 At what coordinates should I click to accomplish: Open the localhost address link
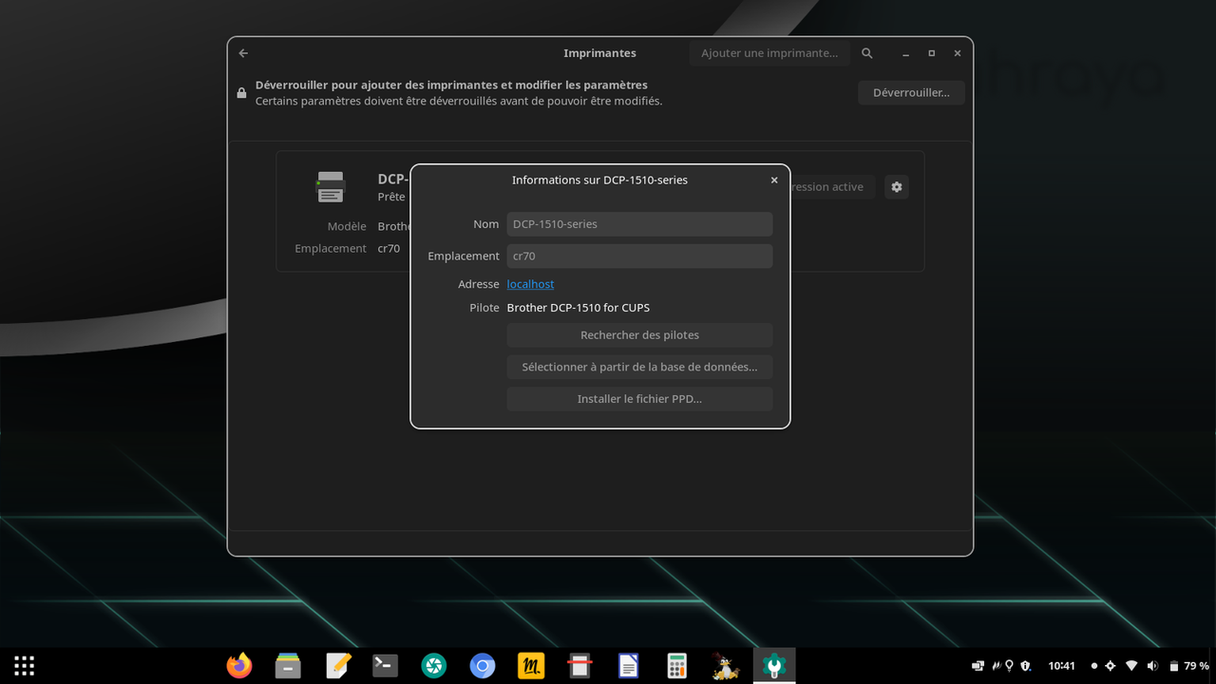tap(530, 284)
